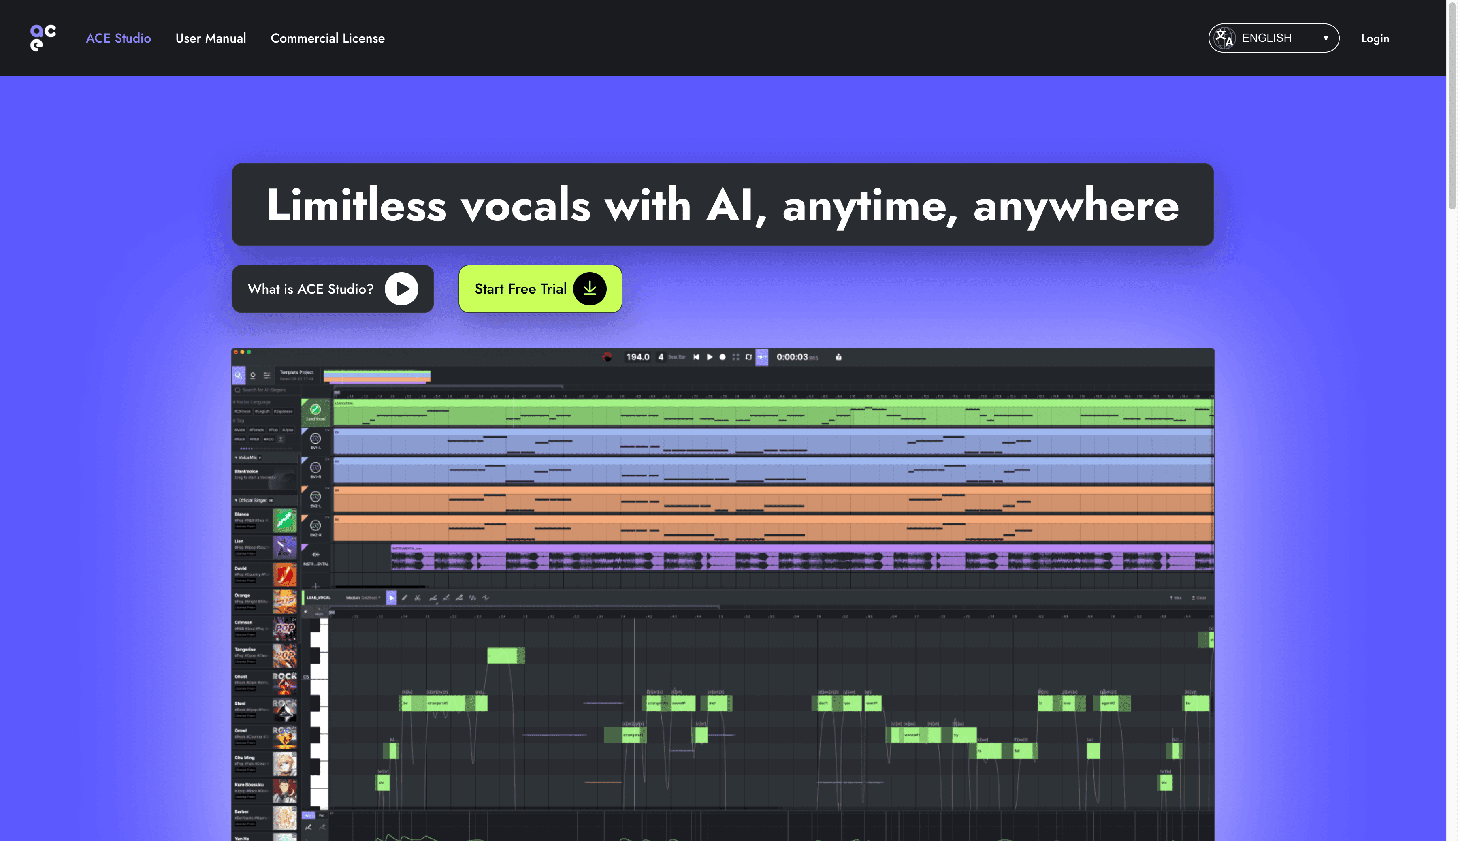The height and width of the screenshot is (841, 1458).
Task: Select singer Kuro Bousuku in the list
Action: pyautogui.click(x=264, y=791)
